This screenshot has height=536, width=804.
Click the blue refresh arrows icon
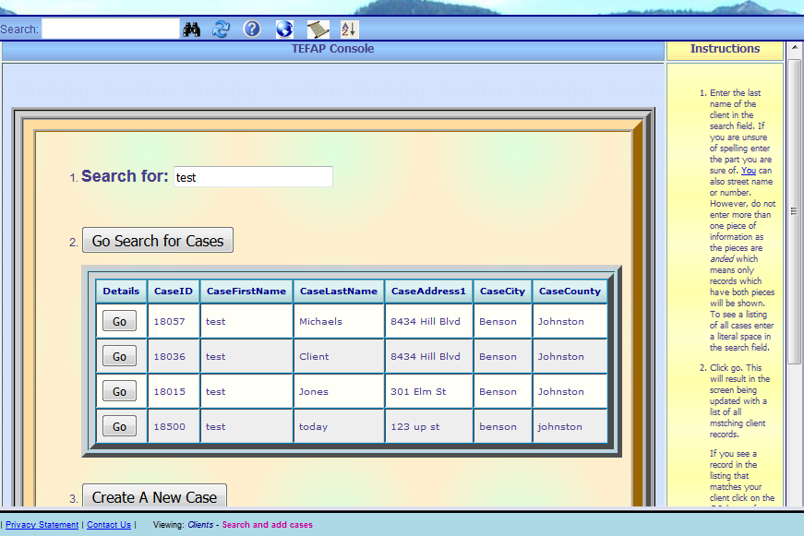(221, 30)
